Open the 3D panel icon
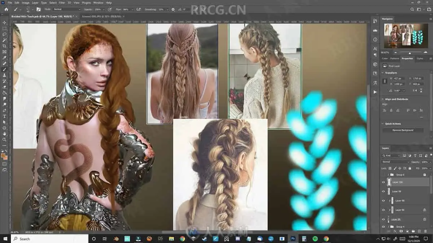Viewport: 433px width, 243px height. pyautogui.click(x=375, y=64)
